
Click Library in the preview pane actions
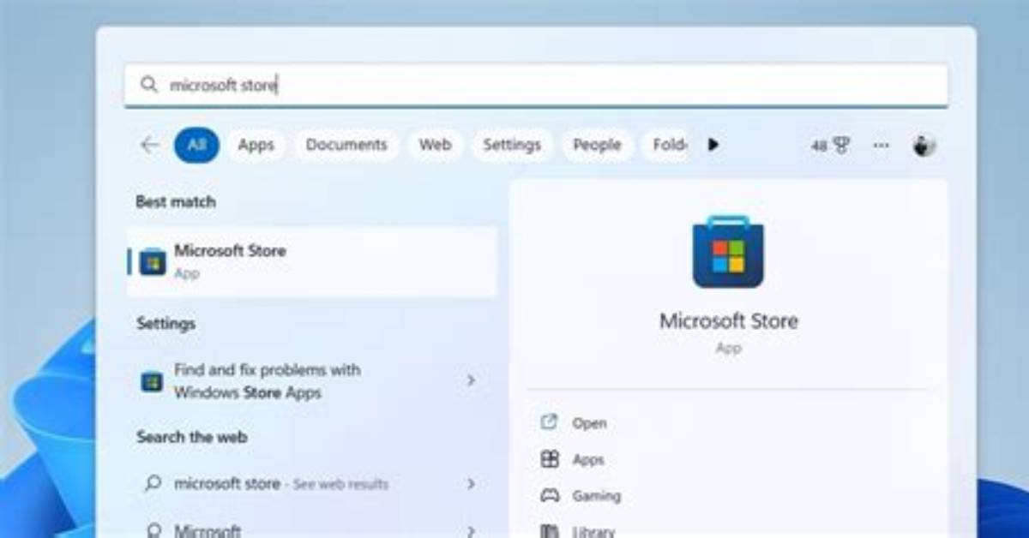593,531
